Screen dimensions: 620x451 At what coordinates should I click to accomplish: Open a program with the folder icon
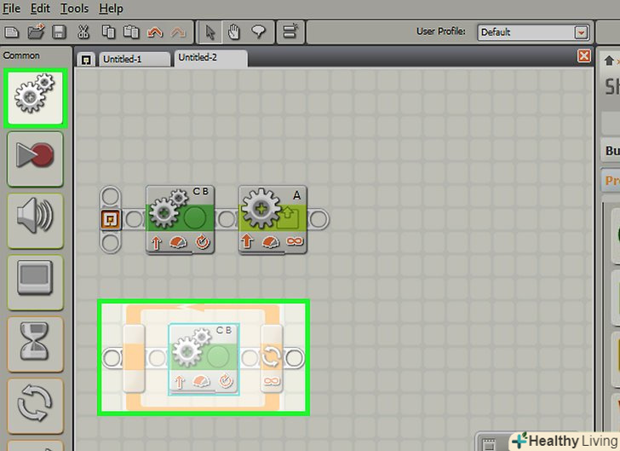[36, 32]
